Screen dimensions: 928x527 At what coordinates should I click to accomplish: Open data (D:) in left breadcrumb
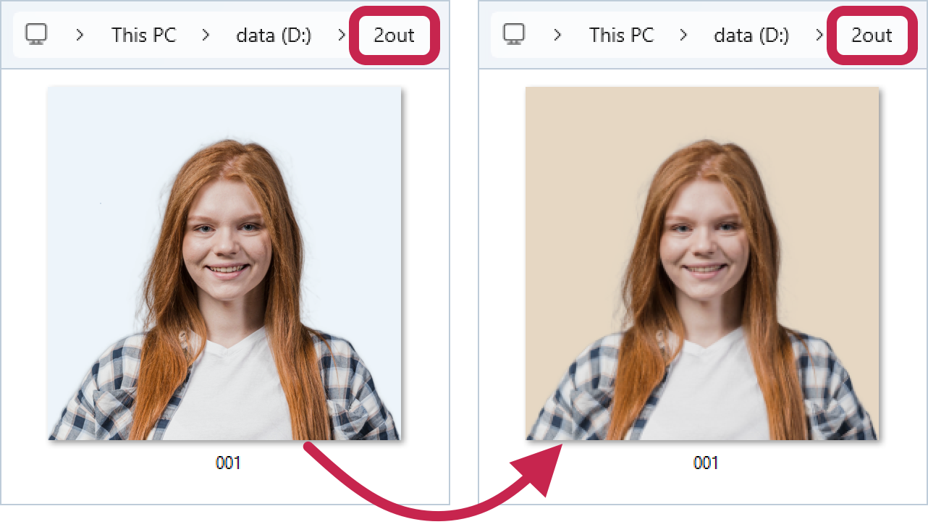click(274, 35)
